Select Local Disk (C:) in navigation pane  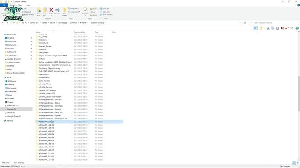[13, 106]
